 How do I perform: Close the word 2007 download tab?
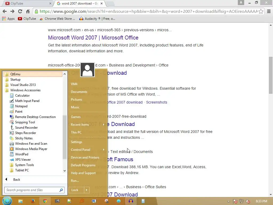tap(102, 3)
